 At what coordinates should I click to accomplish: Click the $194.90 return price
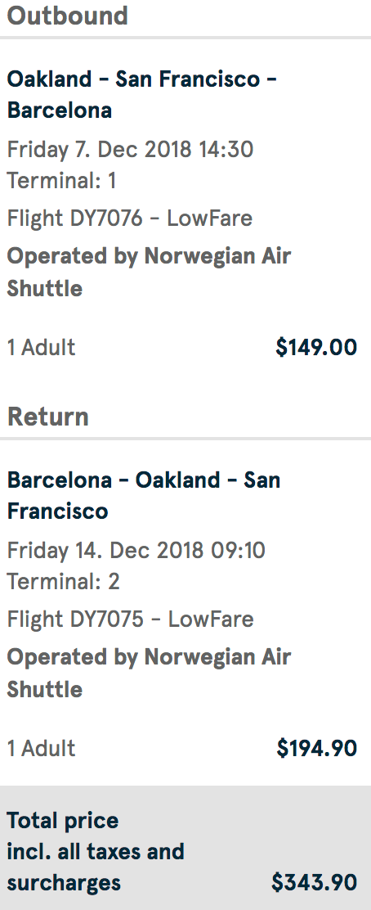click(x=316, y=748)
